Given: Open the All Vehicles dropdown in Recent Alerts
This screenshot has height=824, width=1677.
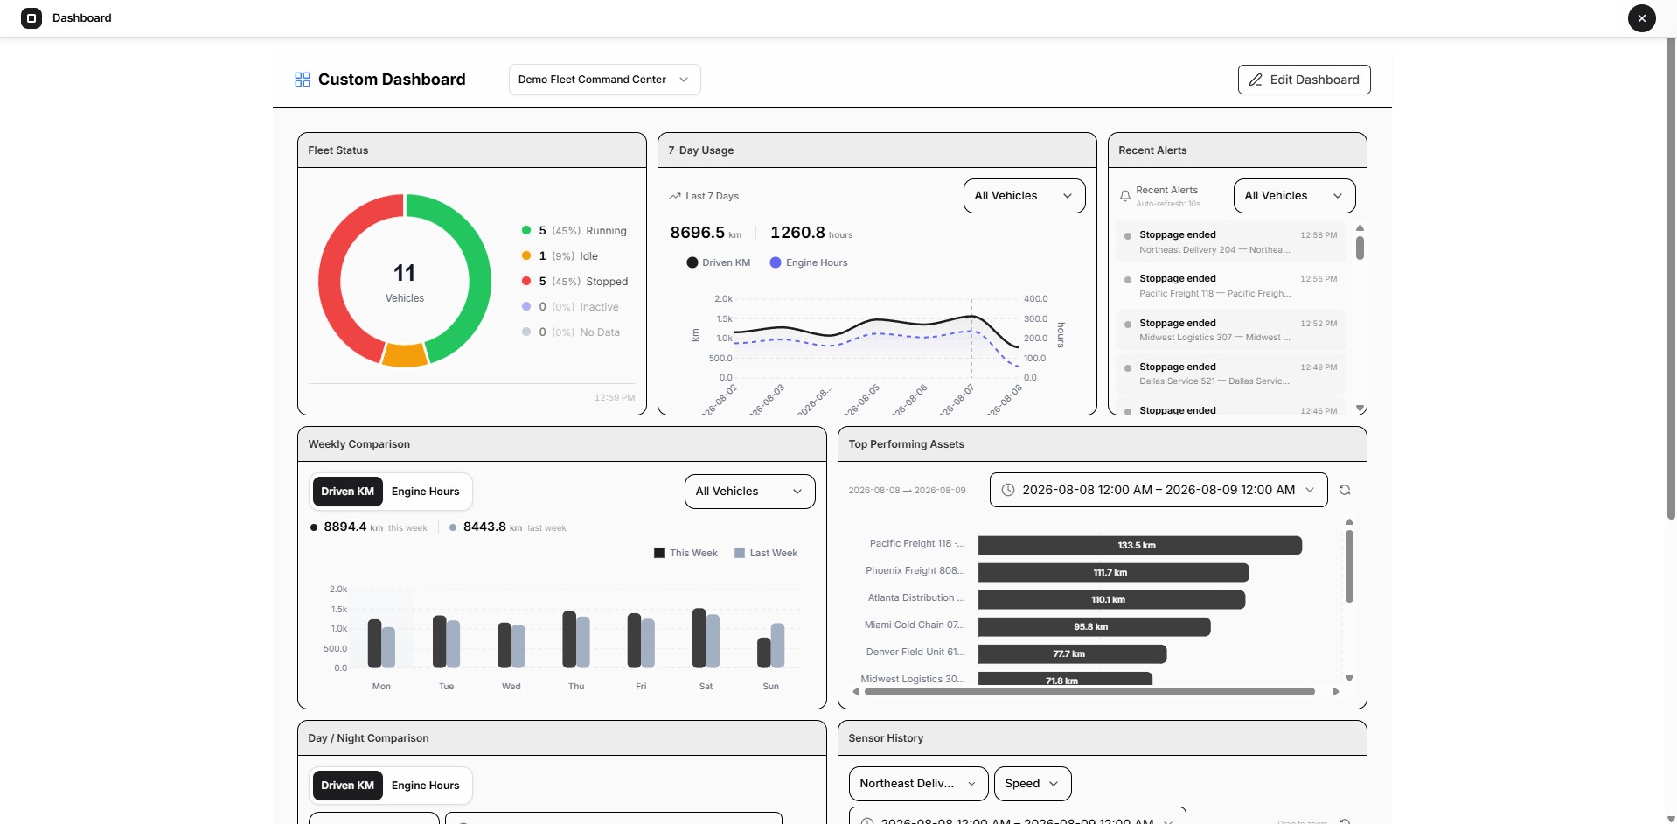Looking at the screenshot, I should pyautogui.click(x=1294, y=196).
